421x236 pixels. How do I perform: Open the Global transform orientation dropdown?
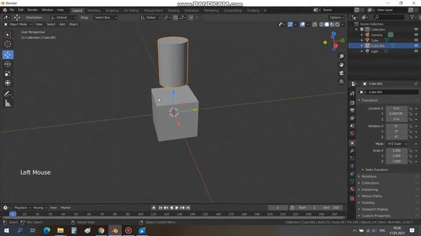click(x=151, y=18)
